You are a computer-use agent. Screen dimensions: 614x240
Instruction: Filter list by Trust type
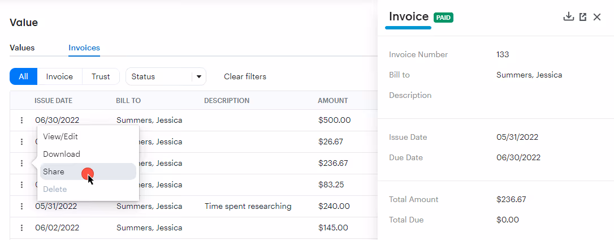click(101, 76)
